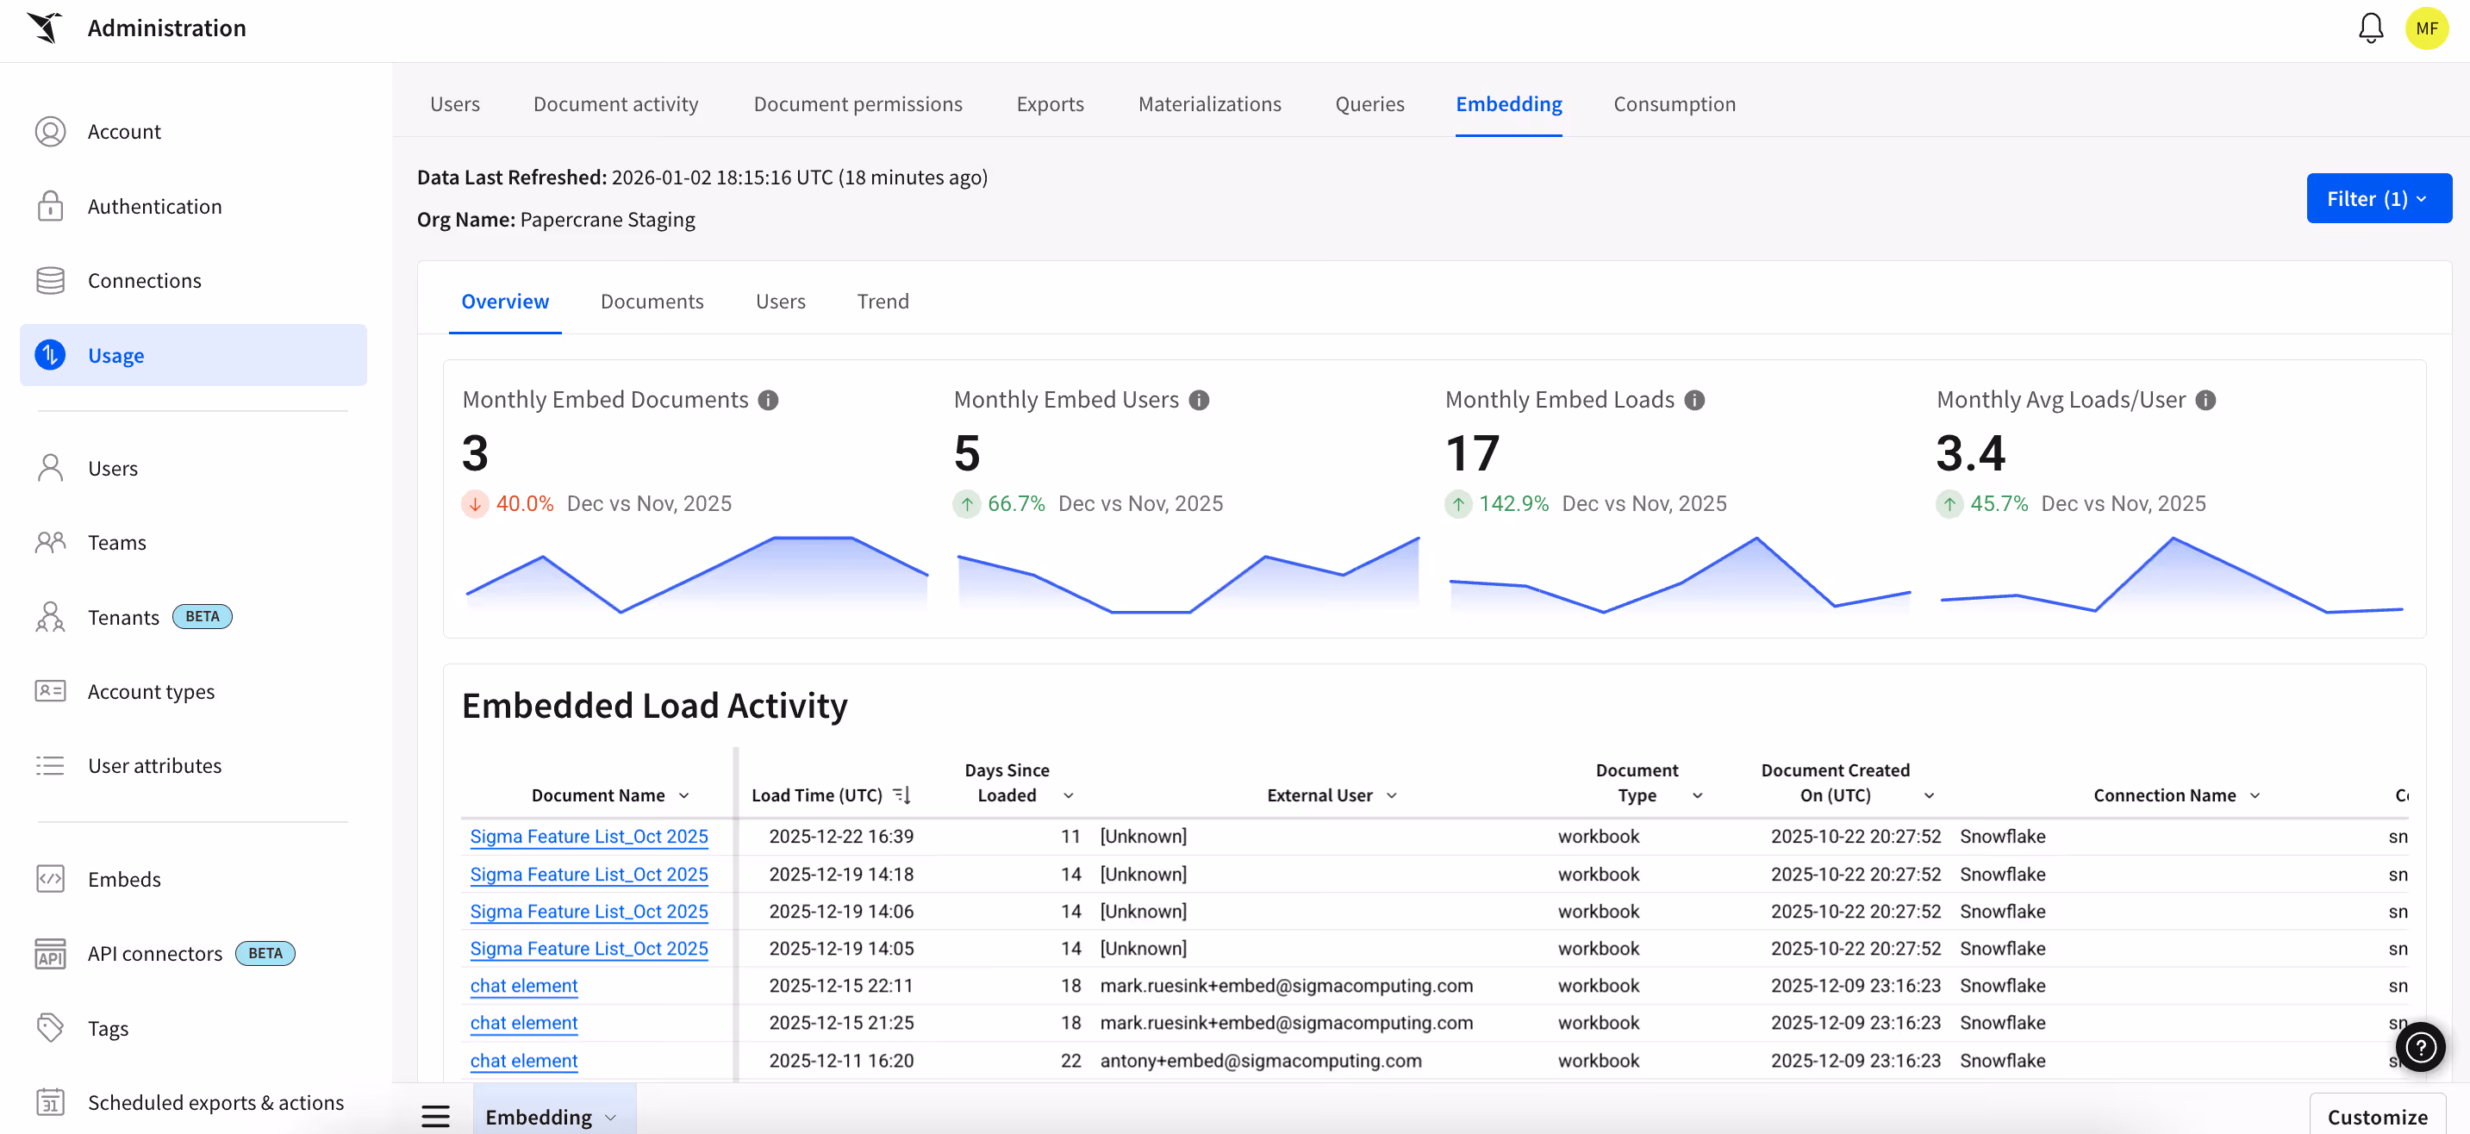The width and height of the screenshot is (2470, 1134).
Task: Click the Customize button
Action: 2377,1116
